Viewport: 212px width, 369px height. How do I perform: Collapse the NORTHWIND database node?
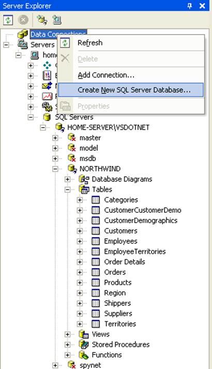pyautogui.click(x=55, y=168)
